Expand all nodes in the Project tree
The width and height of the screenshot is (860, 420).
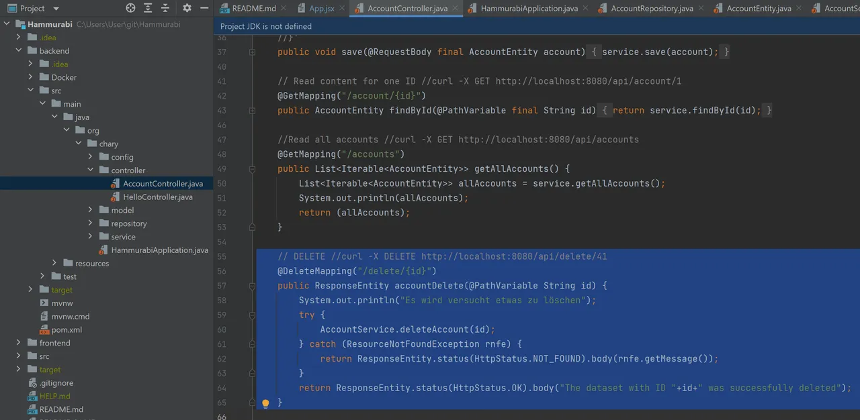[x=148, y=8]
